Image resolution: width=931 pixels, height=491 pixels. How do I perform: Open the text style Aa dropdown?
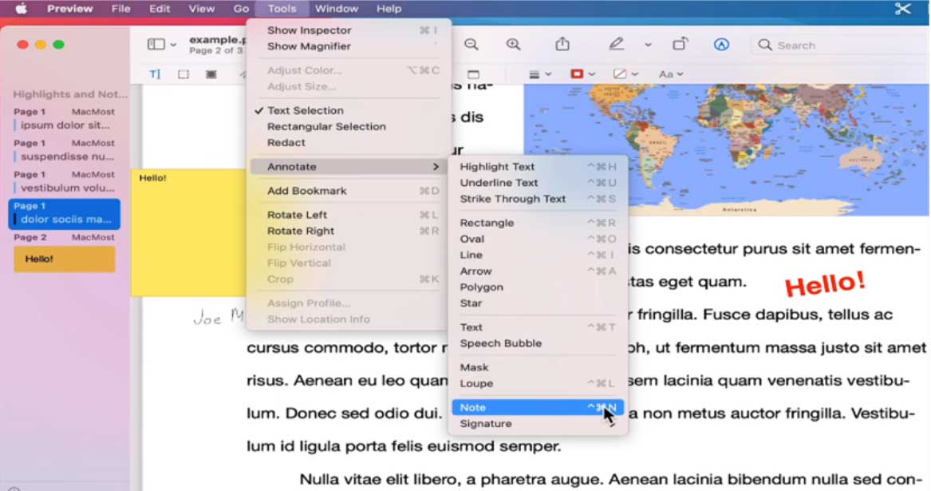pos(671,74)
